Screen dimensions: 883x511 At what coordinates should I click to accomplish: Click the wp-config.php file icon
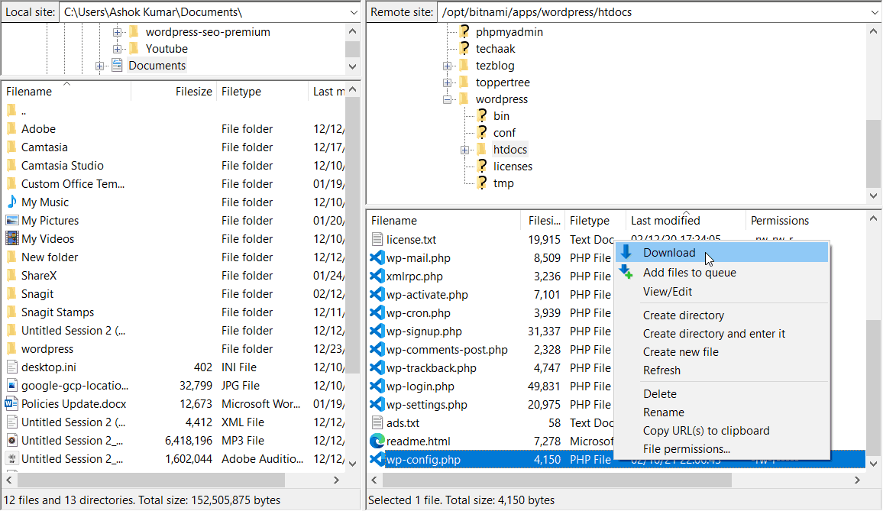[377, 460]
